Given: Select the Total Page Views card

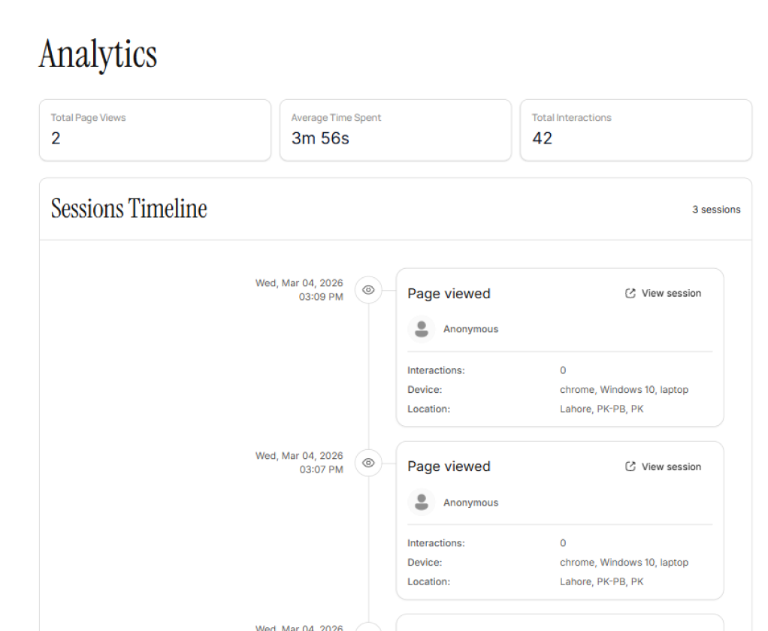Looking at the screenshot, I should [155, 130].
